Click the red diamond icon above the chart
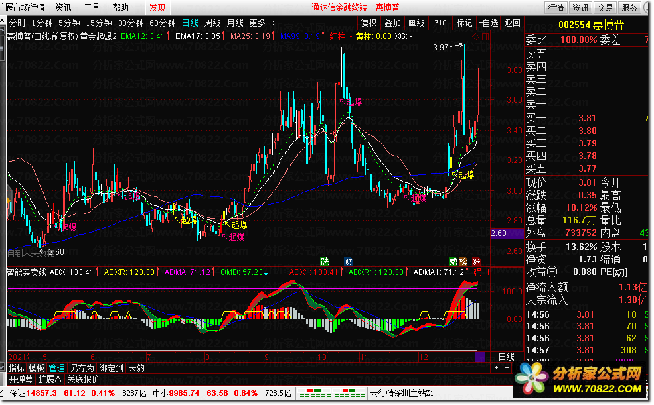This screenshot has width=654, height=405. click(x=475, y=36)
